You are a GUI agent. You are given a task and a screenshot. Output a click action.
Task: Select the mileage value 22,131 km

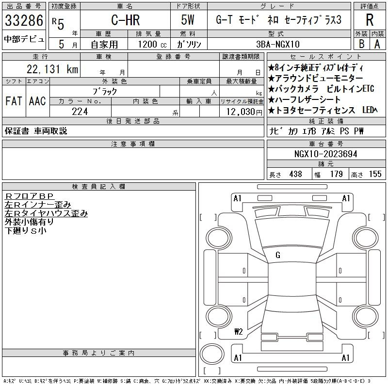[x=52, y=69]
